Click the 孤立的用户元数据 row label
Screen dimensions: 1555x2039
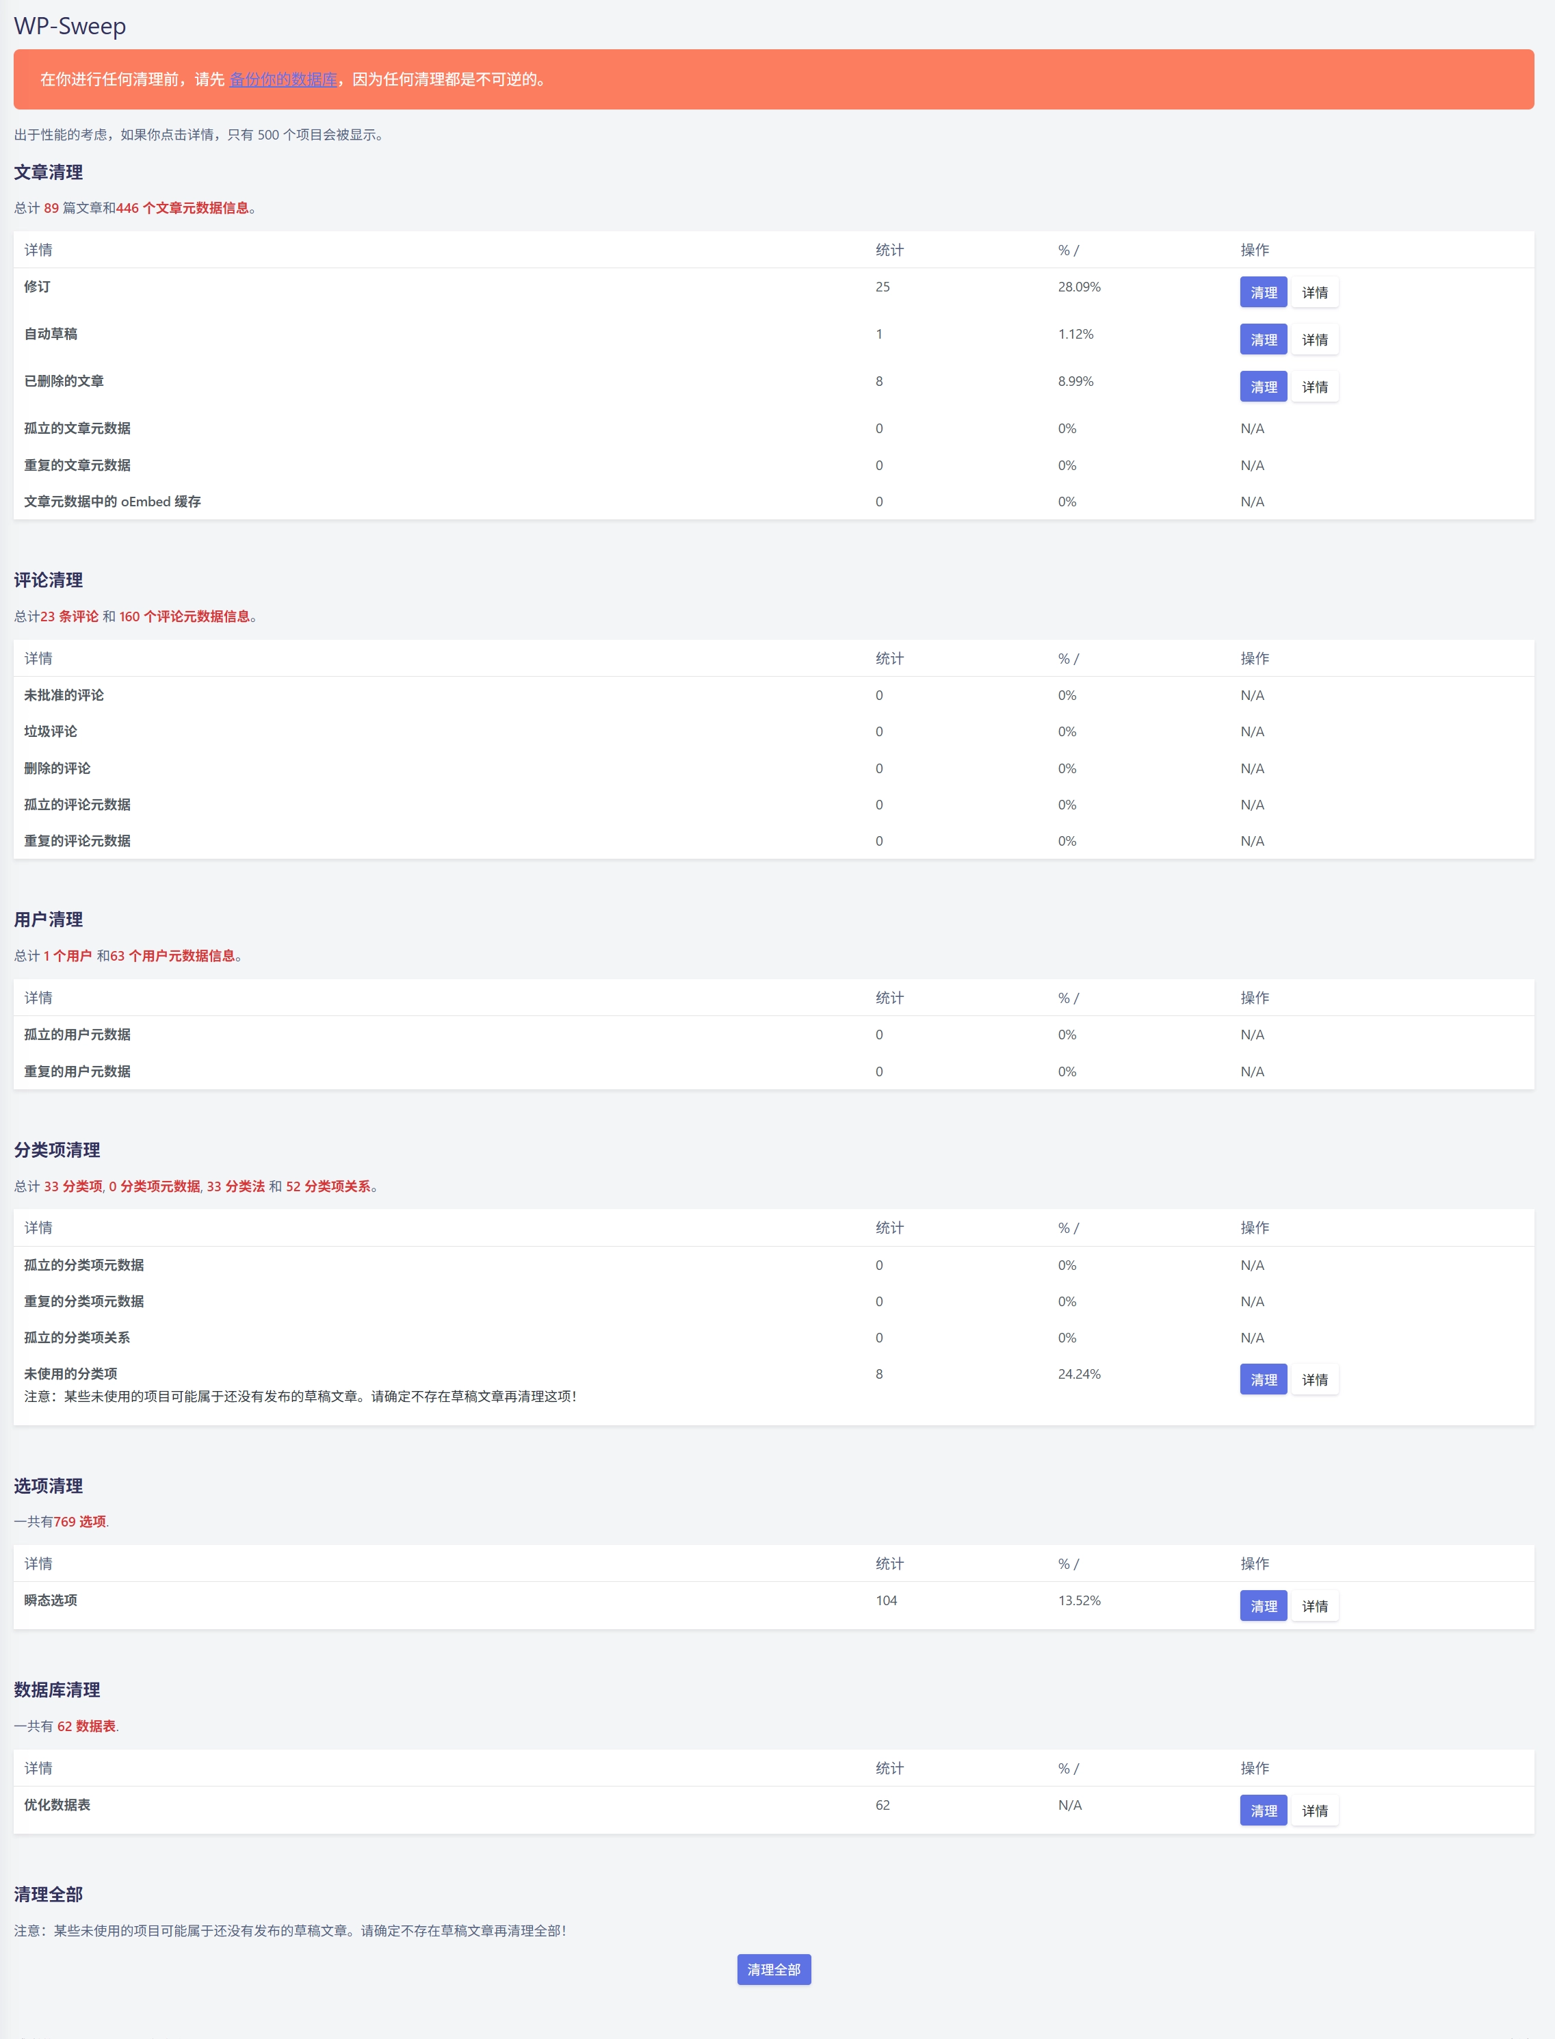click(77, 1035)
